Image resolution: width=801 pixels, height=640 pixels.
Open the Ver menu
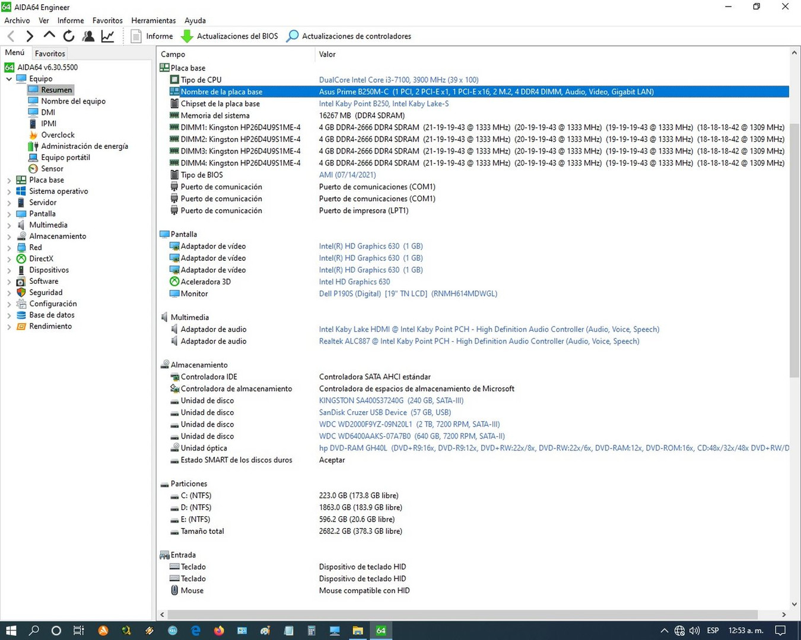(x=44, y=20)
